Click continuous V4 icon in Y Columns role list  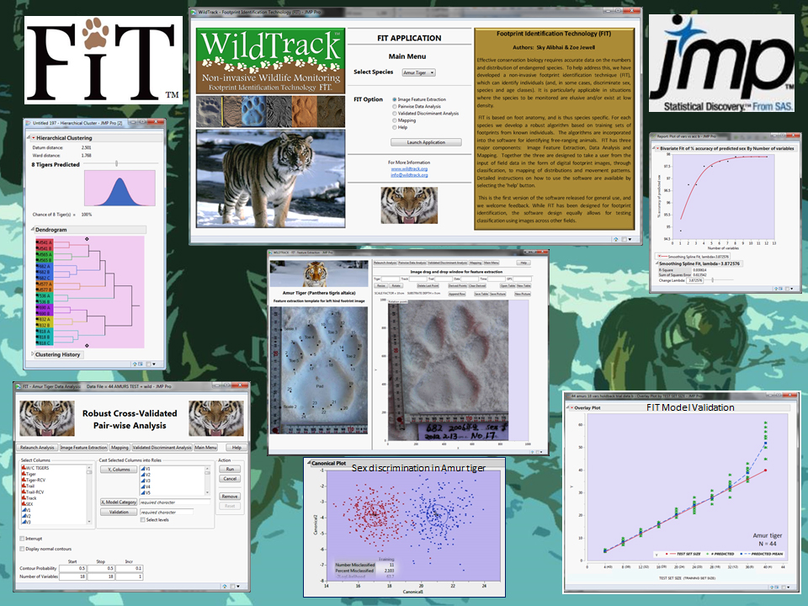(143, 486)
